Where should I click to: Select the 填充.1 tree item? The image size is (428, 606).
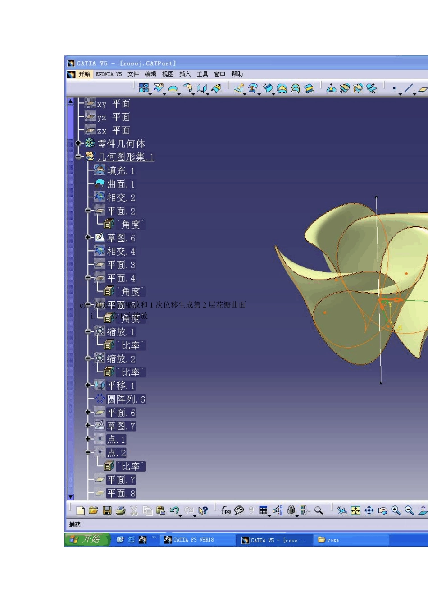115,170
